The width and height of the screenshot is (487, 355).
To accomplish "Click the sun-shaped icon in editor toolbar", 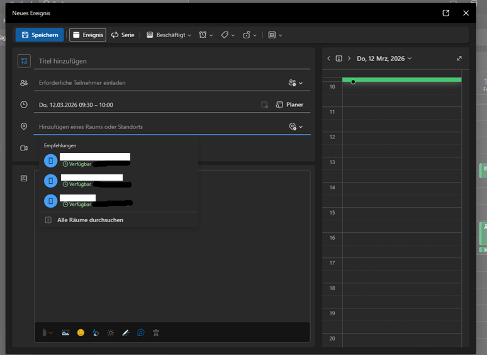I will (x=111, y=333).
